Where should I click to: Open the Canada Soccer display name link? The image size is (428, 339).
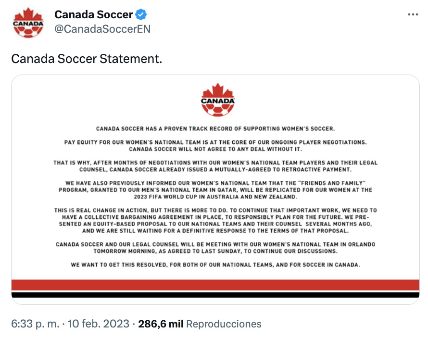tap(93, 14)
